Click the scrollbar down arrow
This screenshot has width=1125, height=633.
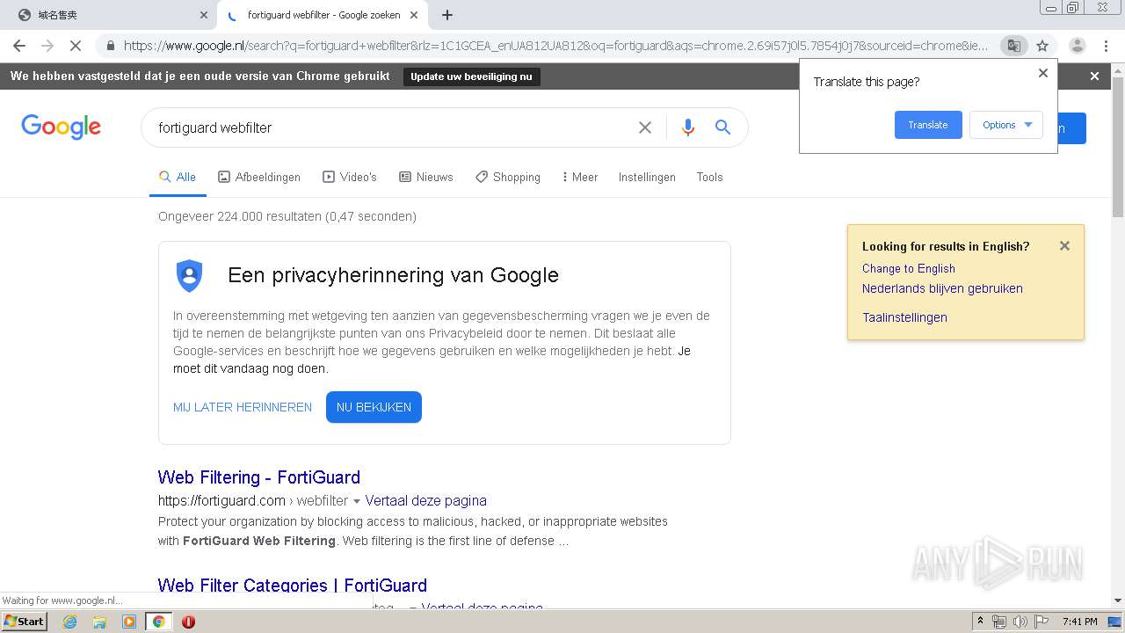click(x=1118, y=600)
